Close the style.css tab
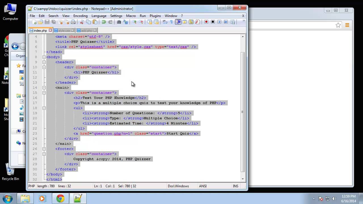 click(73, 30)
